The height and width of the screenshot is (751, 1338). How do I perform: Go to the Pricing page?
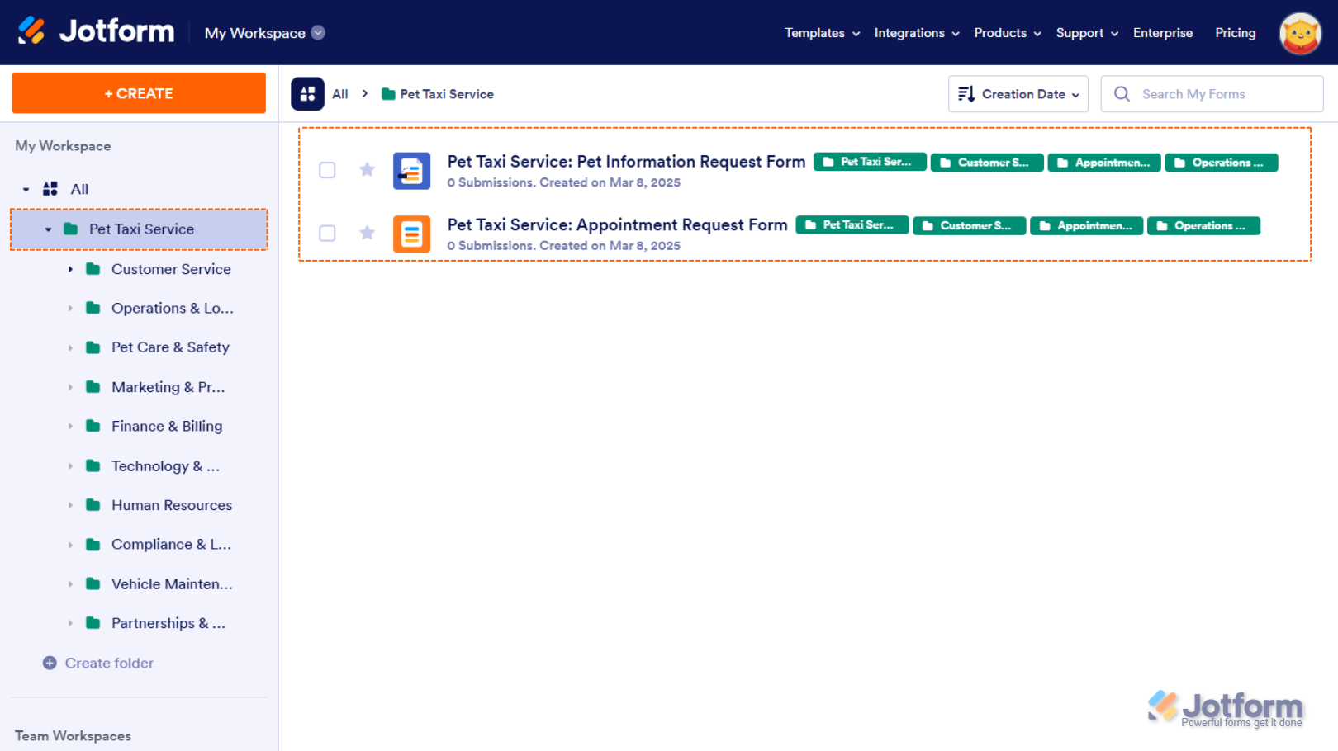pyautogui.click(x=1236, y=33)
